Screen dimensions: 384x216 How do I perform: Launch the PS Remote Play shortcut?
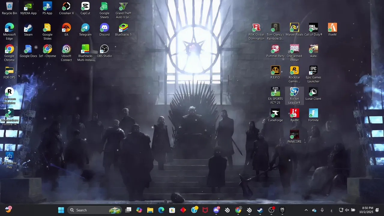9,160
